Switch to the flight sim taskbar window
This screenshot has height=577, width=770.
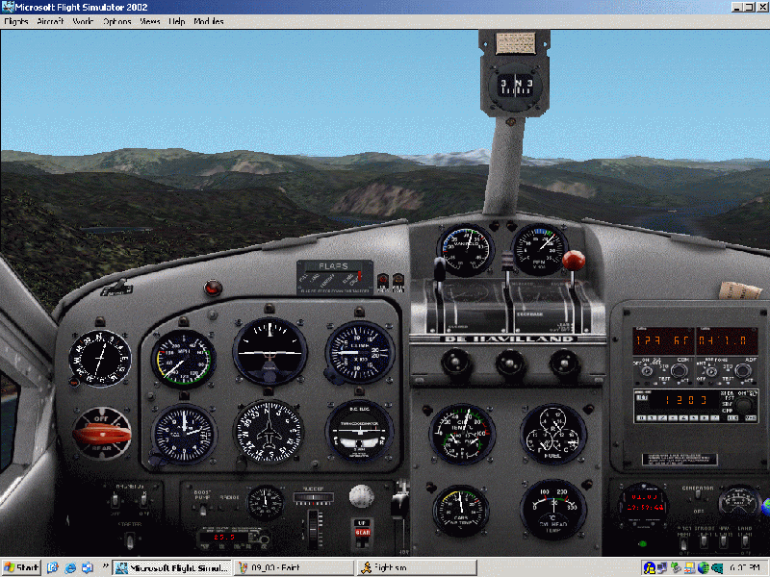(x=417, y=567)
